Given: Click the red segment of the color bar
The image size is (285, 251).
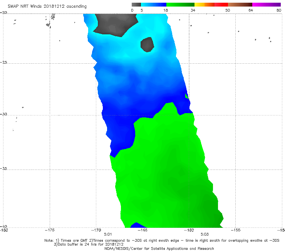Looking at the screenshot, I should (221, 5).
